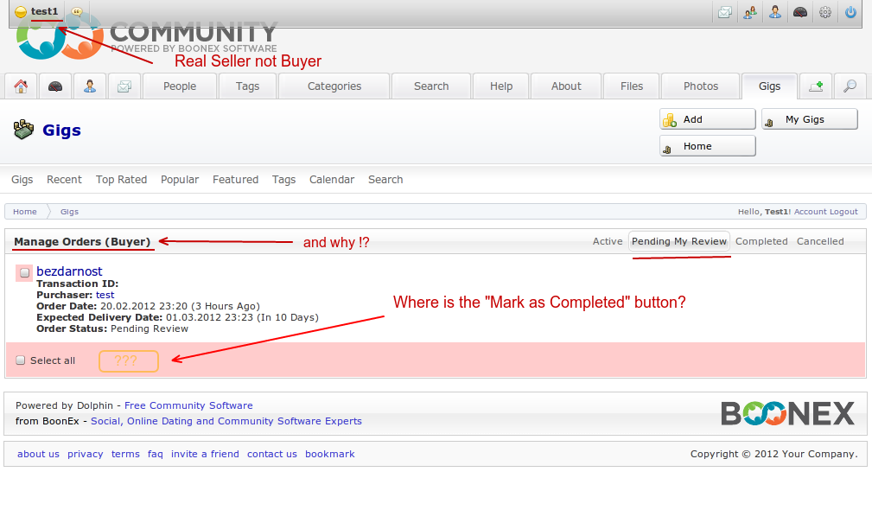Click the magnifier search icon tab
872x510 pixels.
[850, 86]
